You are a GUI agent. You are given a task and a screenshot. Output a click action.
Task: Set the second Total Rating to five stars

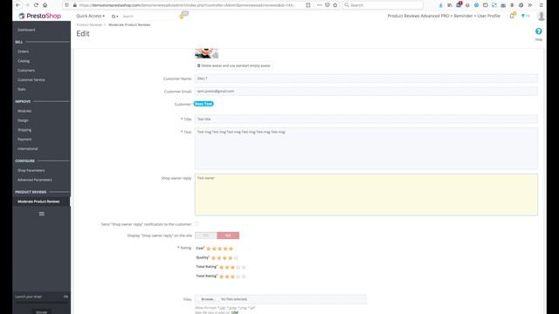tap(244, 276)
